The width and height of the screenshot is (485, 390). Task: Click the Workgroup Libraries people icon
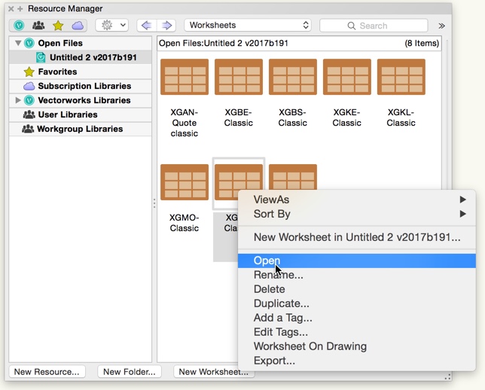tap(28, 129)
